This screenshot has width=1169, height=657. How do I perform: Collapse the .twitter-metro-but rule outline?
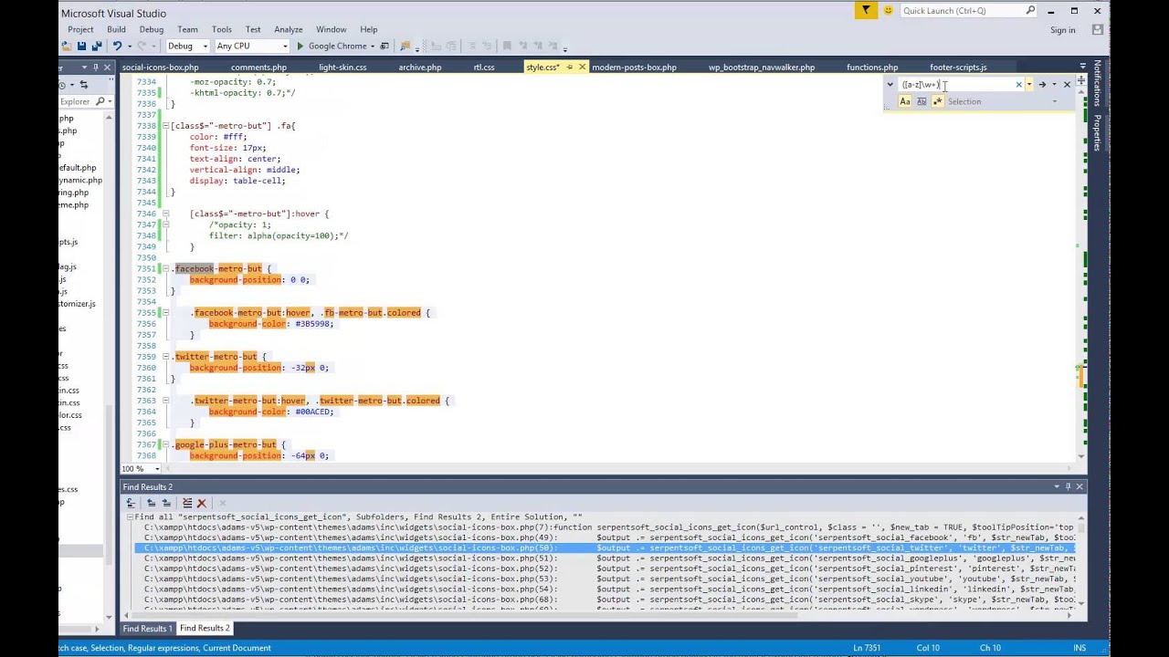165,357
